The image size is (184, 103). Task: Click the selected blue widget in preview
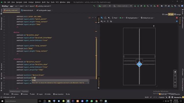[x=139, y=64]
